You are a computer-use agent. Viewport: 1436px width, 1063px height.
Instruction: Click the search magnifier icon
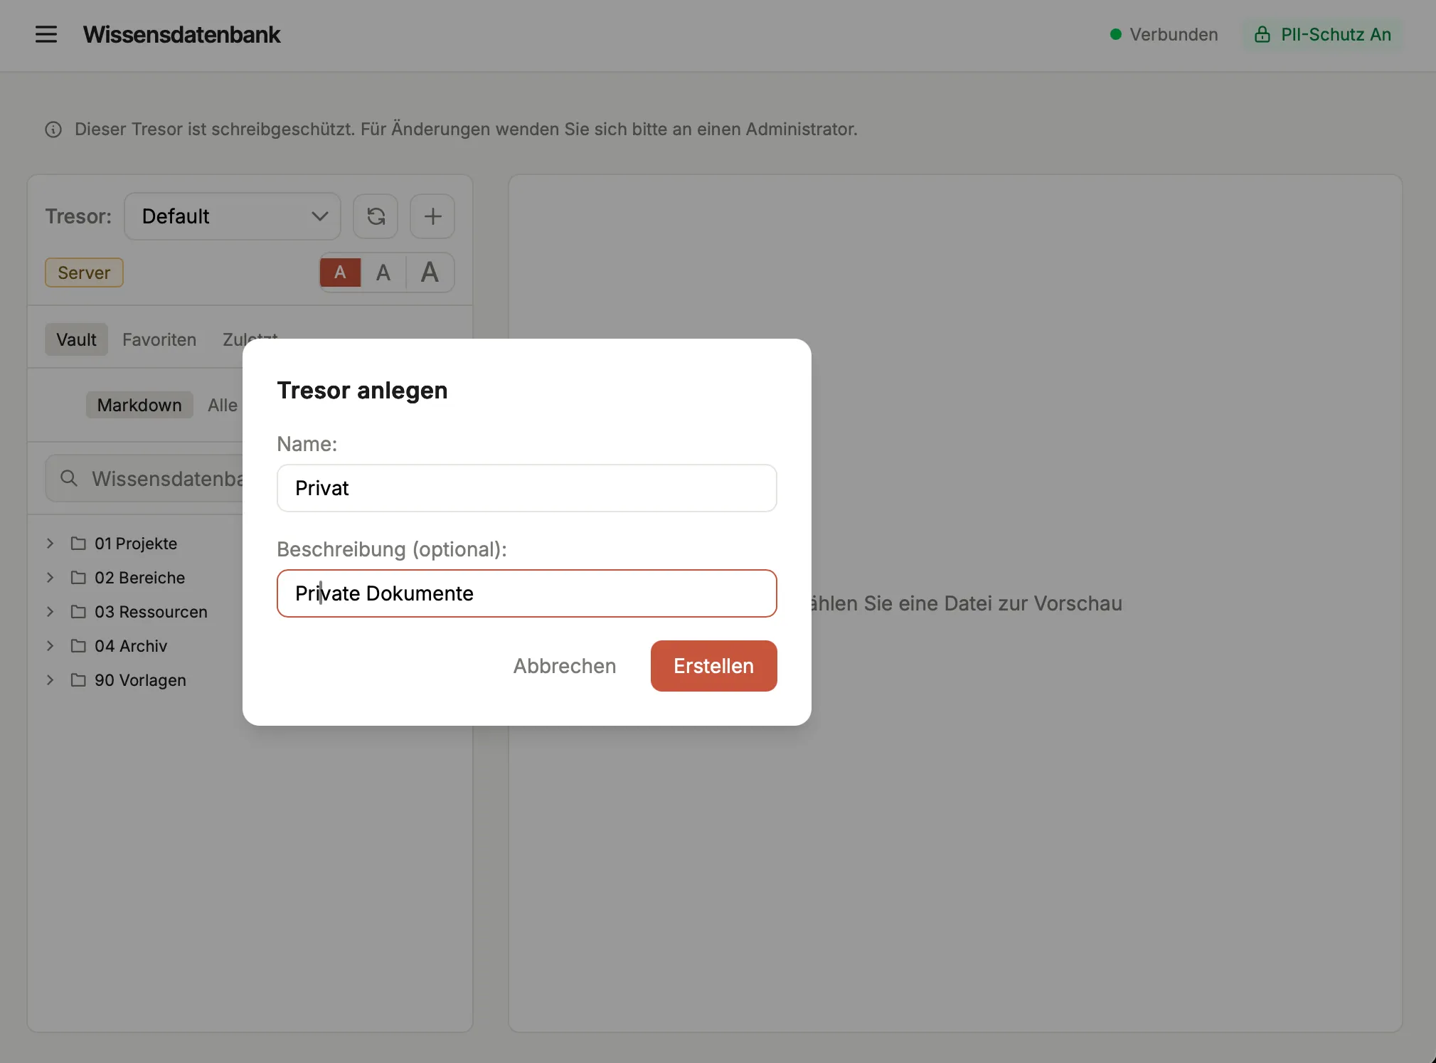click(x=69, y=478)
